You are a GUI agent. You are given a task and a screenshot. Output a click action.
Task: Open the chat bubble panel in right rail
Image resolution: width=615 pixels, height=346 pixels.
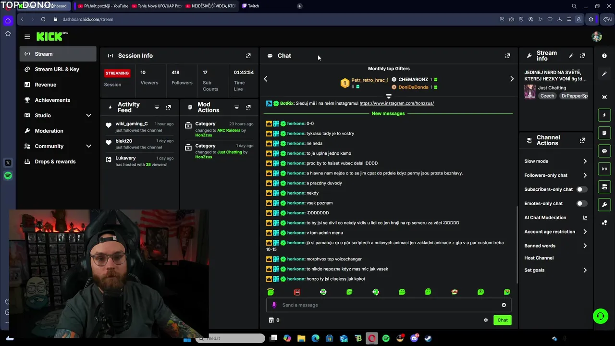pos(604,151)
